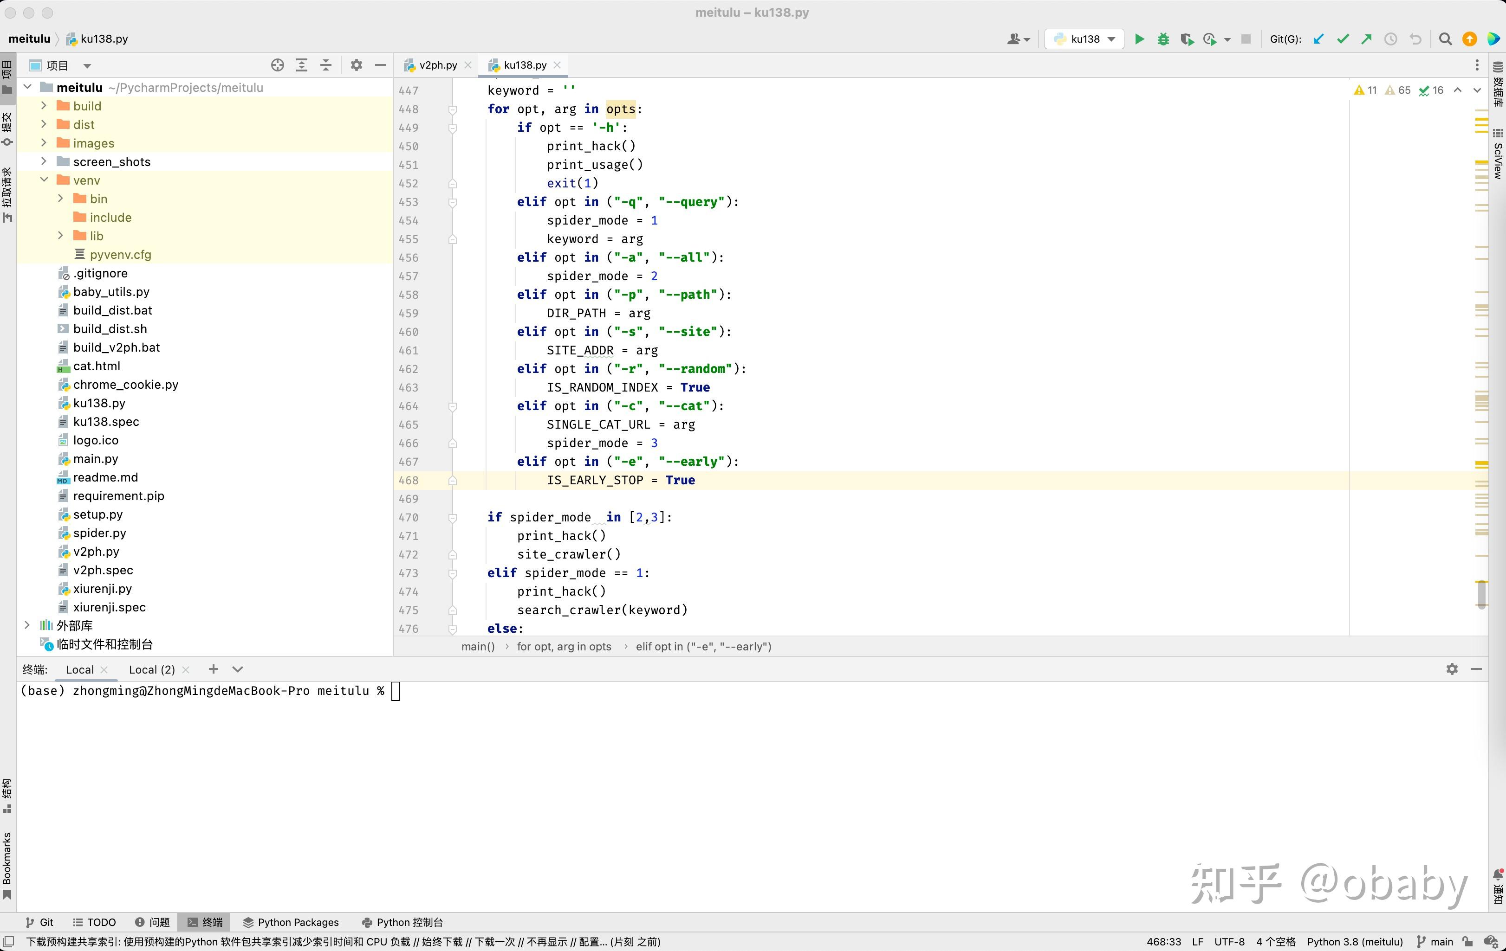This screenshot has width=1506, height=951.
Task: Click the main Git branch widget
Action: 1435,941
